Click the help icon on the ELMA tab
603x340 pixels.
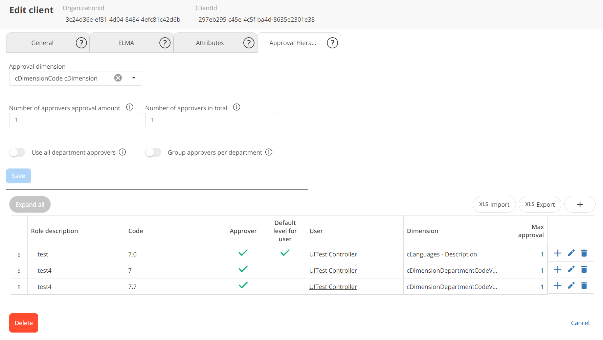[x=165, y=43]
